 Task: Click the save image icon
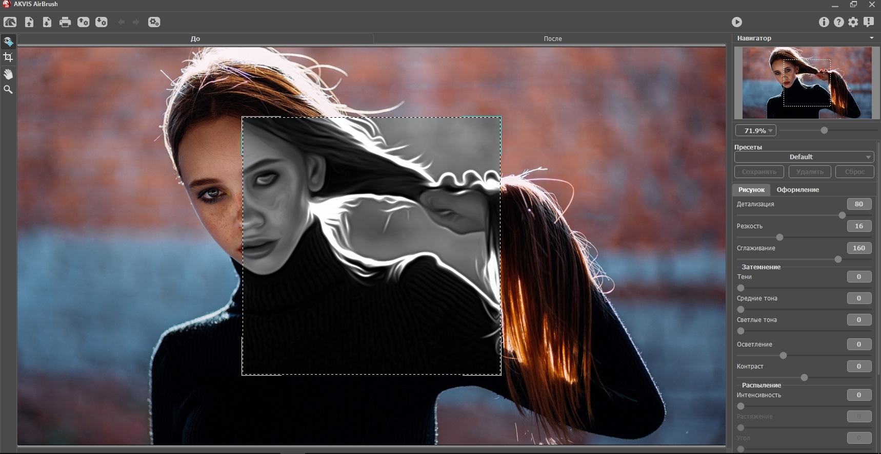point(47,22)
